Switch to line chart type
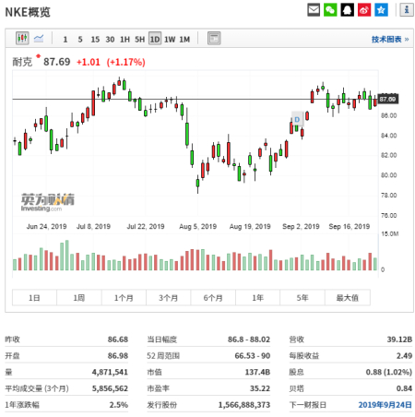 [39, 38]
